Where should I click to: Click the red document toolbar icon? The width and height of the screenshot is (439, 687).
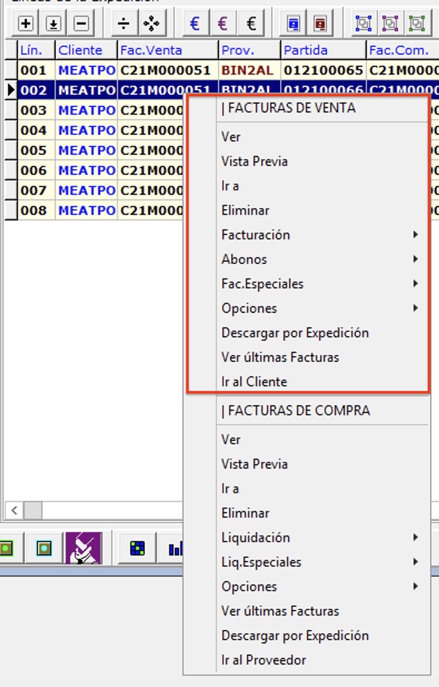321,23
